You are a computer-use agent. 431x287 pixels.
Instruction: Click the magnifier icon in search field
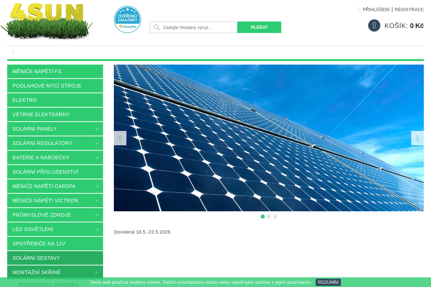click(157, 27)
